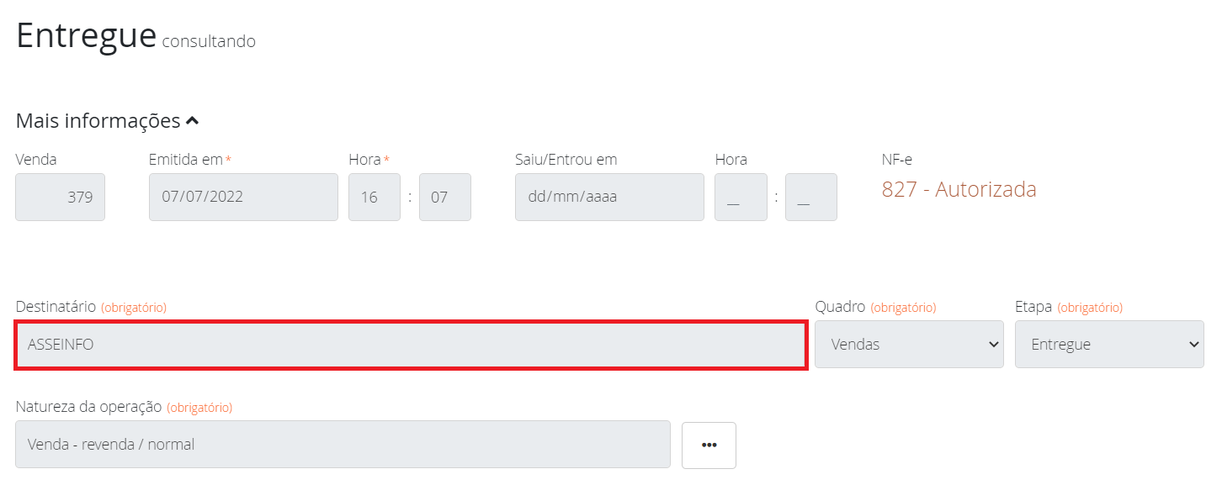Click the Emitida em hour field showing 16

coord(374,197)
